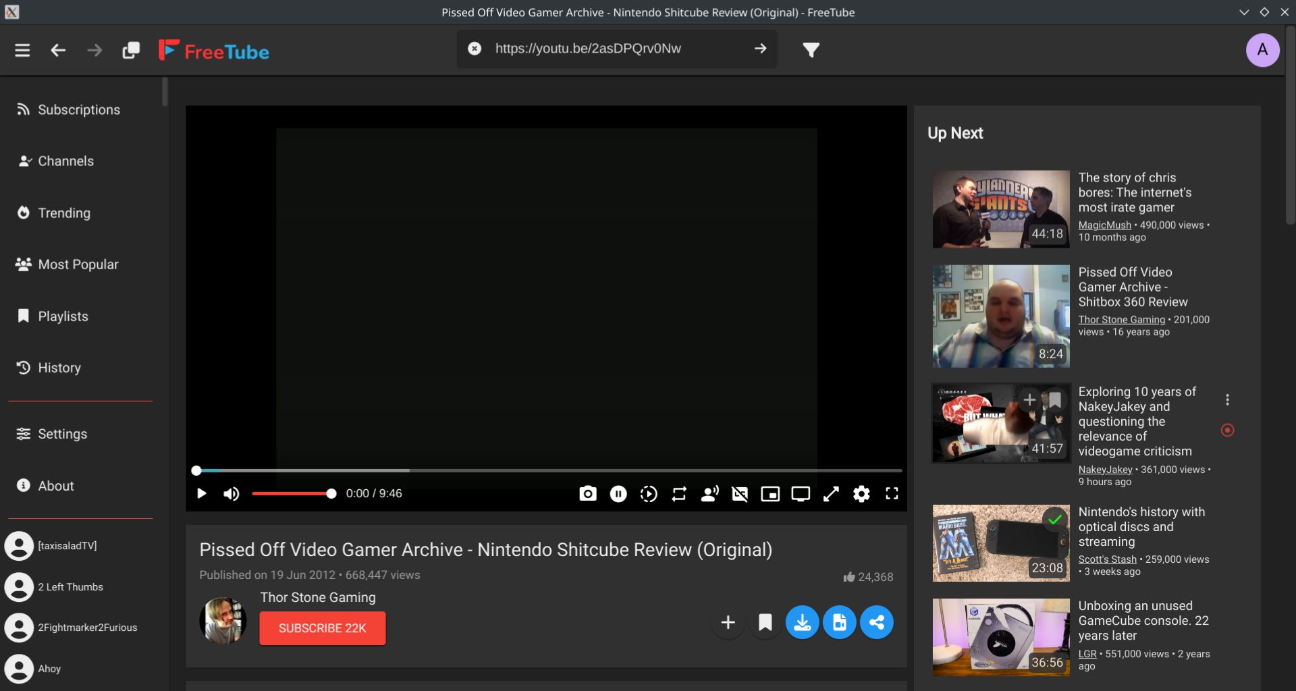Viewport: 1296px width, 691px height.
Task: Go to History in the sidebar
Action: [59, 368]
